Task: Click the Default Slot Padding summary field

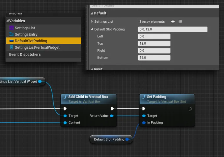Action: (x=173, y=29)
